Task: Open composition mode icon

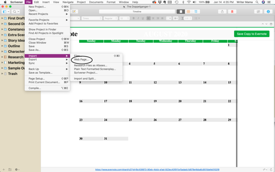Action: coord(258,12)
